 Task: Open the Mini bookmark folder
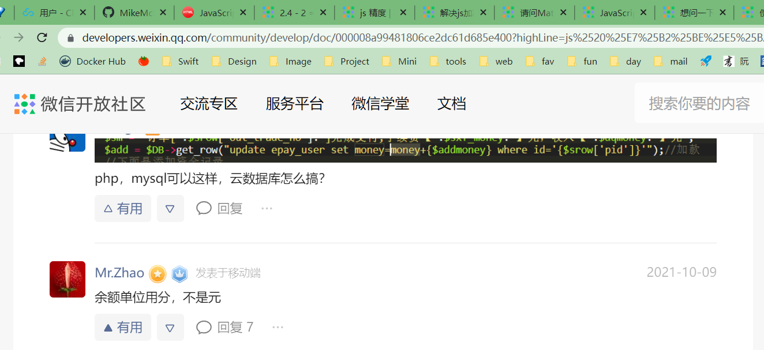[399, 61]
